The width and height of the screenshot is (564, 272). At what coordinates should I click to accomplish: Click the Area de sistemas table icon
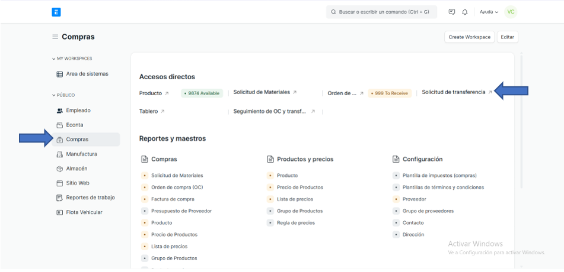60,74
